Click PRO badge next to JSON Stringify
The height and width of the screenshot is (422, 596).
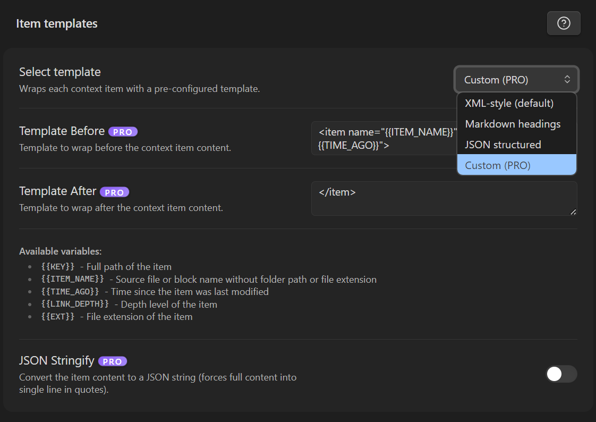pyautogui.click(x=113, y=361)
